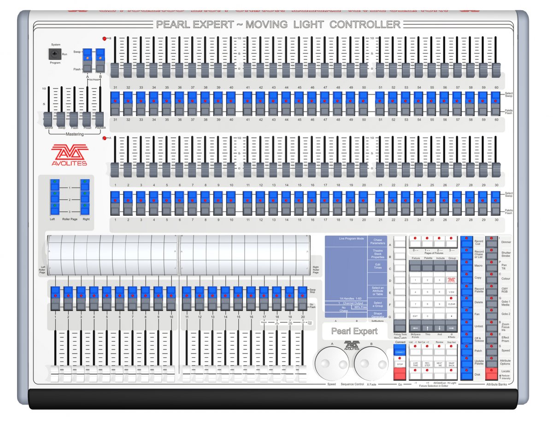Click wheel B for X Fade control
The image size is (553, 430).
point(371,362)
